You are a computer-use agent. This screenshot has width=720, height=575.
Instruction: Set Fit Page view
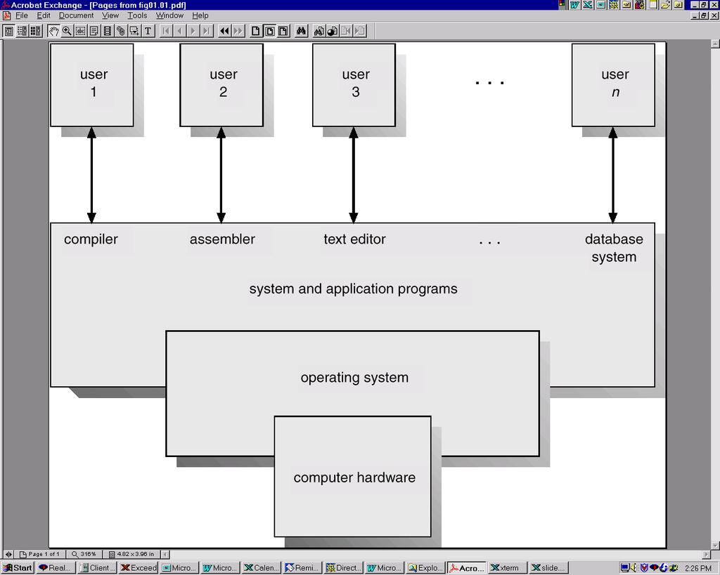[269, 31]
